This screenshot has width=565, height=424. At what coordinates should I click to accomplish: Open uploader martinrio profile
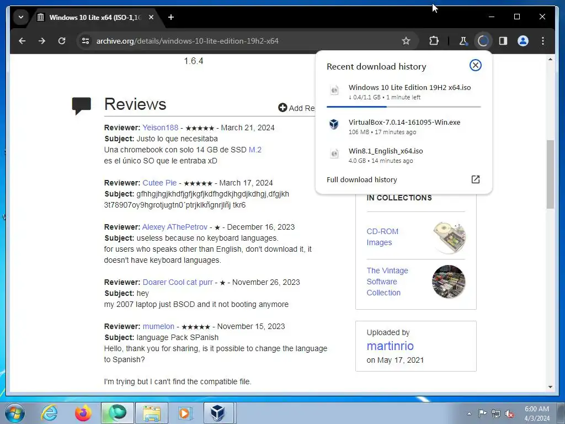click(x=390, y=346)
